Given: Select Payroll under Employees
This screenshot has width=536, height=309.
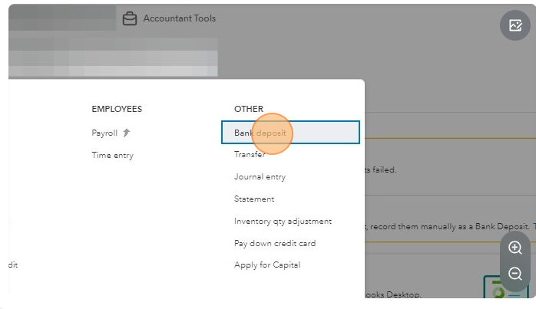Looking at the screenshot, I should pos(104,133).
